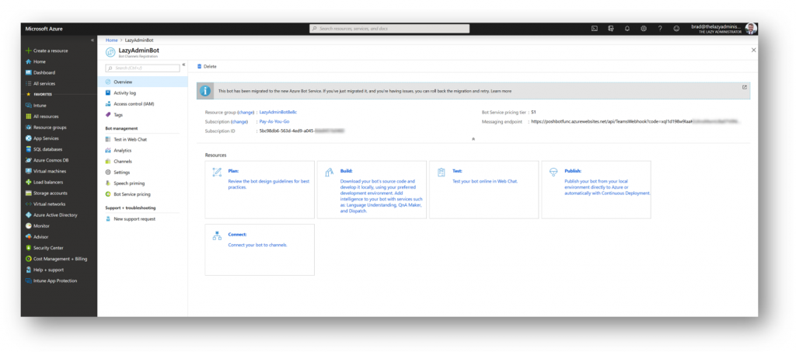This screenshot has width=796, height=352.
Task: Click the Publish card icon
Action: (553, 173)
